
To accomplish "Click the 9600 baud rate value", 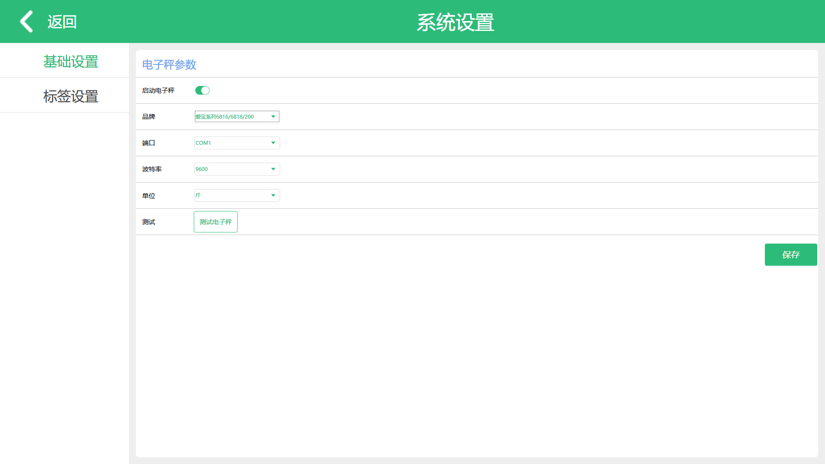I will click(202, 169).
